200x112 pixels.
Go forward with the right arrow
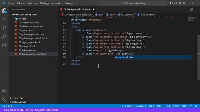tap(98, 3)
